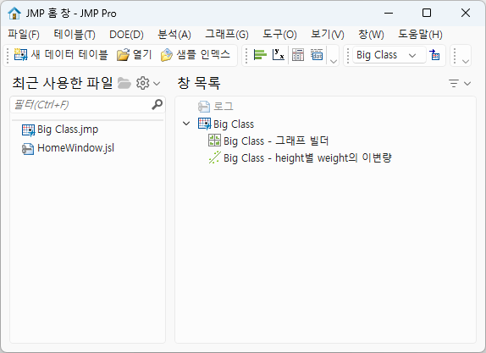Click the recent files folder icon
The height and width of the screenshot is (353, 486).
coord(124,83)
